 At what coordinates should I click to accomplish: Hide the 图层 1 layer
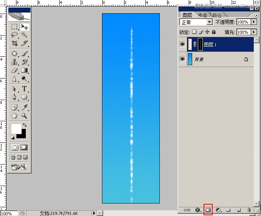pos(183,44)
